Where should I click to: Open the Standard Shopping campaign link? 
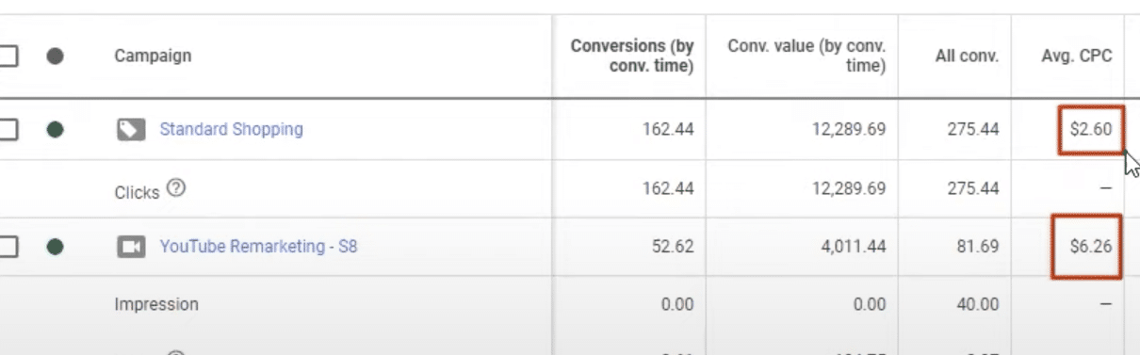click(x=231, y=129)
